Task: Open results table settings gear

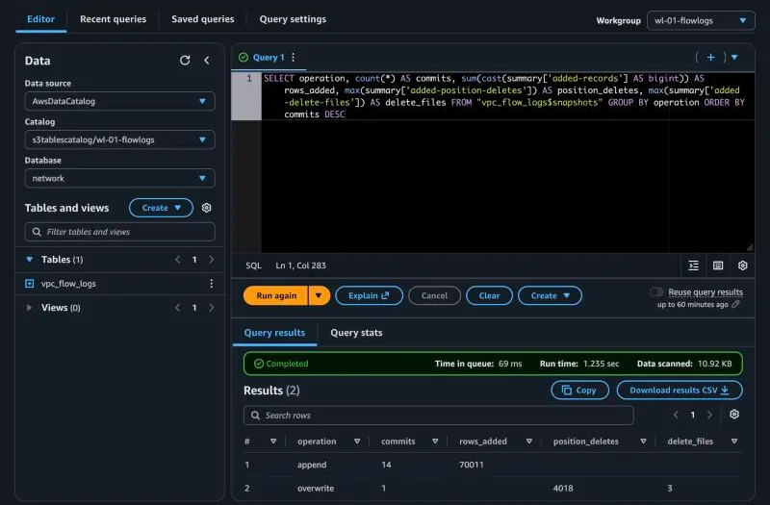Action: click(734, 415)
